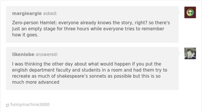Open the likeniobe blog link
Screen dimensions: 202x112
23,54
